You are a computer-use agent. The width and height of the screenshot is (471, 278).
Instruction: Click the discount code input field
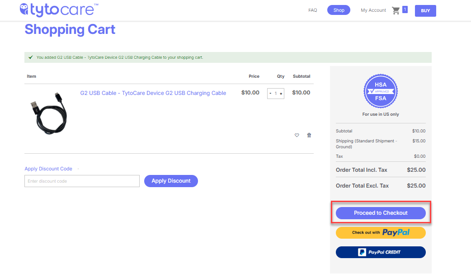[x=82, y=181]
